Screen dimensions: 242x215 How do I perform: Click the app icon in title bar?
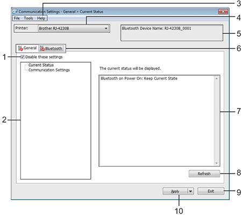[15, 11]
